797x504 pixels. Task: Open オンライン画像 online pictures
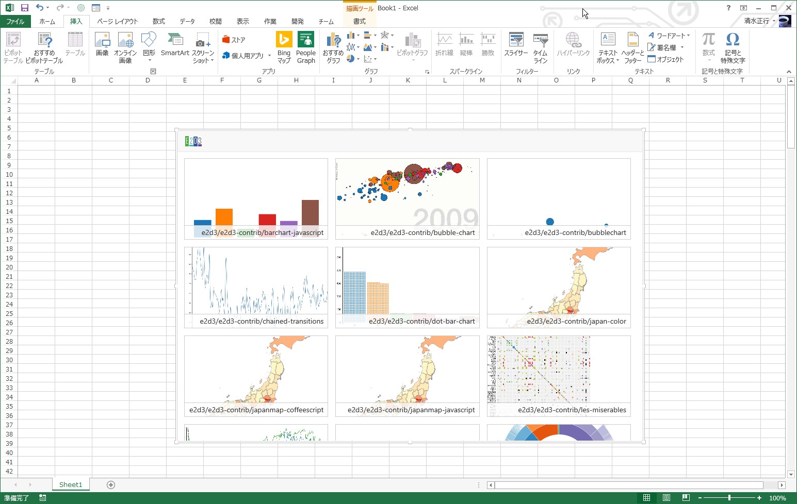tap(125, 47)
